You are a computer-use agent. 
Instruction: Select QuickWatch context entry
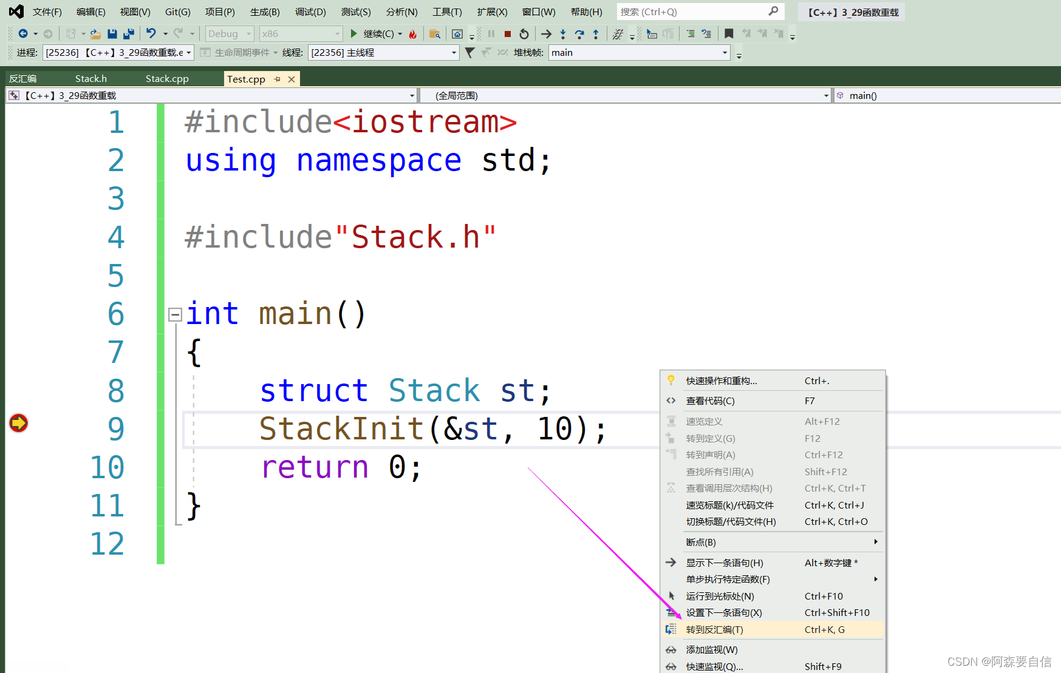coord(773,666)
